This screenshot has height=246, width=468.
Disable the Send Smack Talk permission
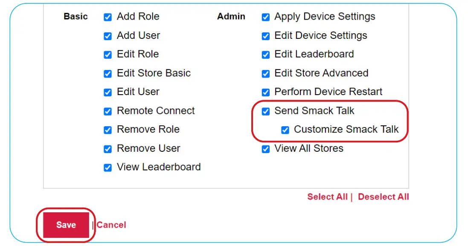(265, 111)
